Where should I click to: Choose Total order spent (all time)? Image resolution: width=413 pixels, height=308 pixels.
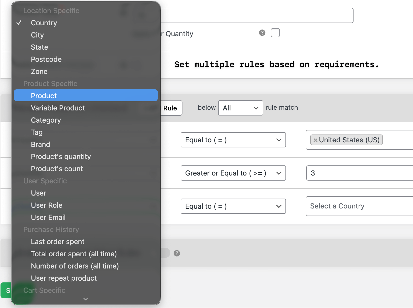tap(74, 254)
